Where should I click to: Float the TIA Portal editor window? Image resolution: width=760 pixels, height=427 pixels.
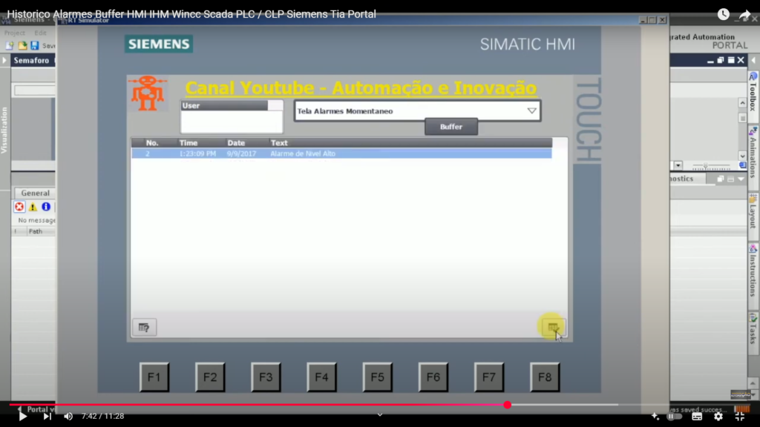coord(720,60)
